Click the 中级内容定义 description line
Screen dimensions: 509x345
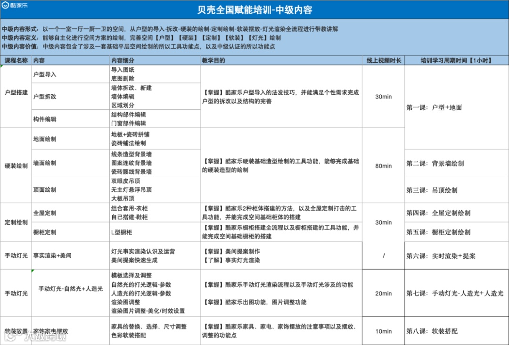tap(141, 38)
